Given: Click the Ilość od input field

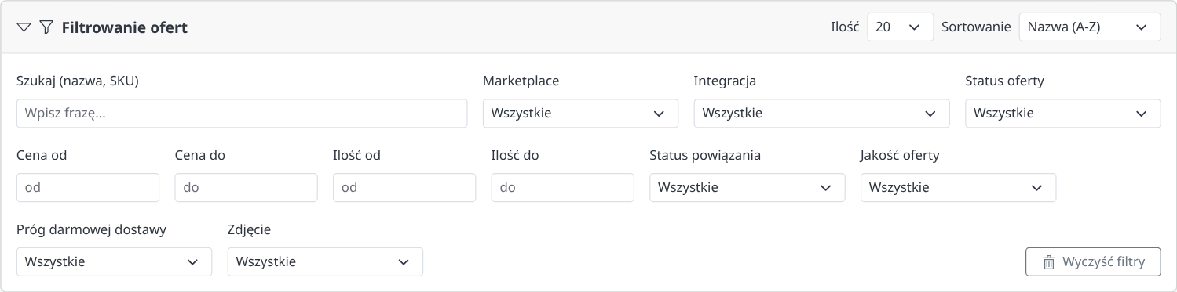Looking at the screenshot, I should (404, 188).
